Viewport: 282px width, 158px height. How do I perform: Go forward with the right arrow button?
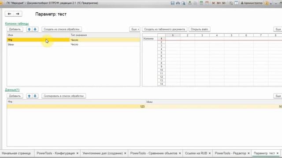coord(18,14)
